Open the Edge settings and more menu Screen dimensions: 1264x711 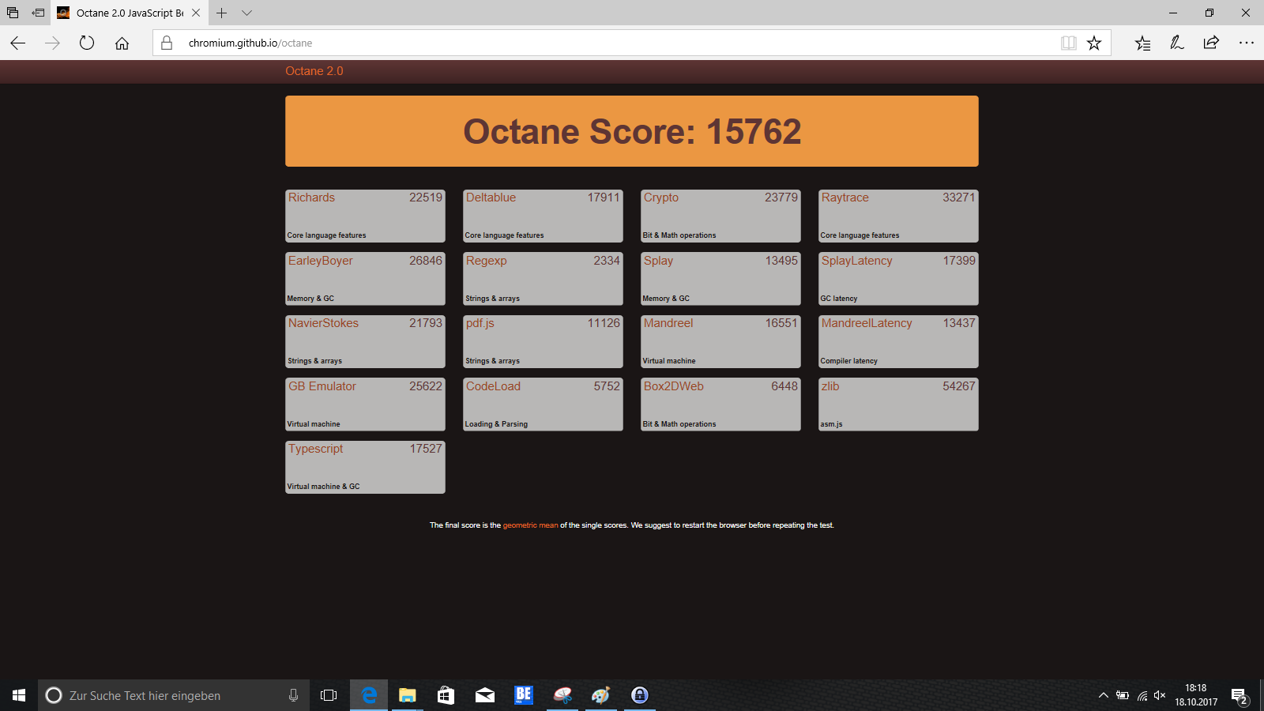click(1246, 43)
